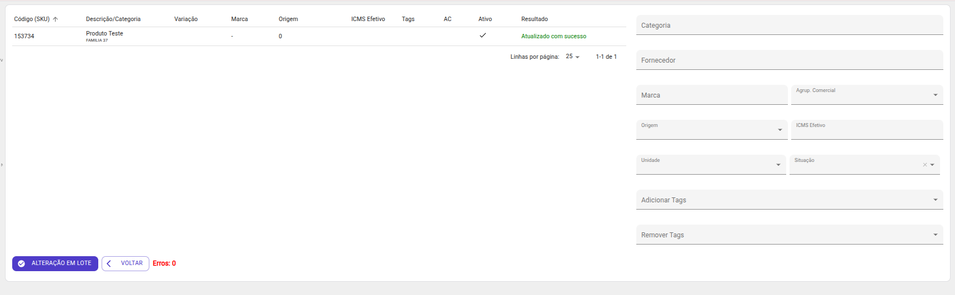Viewport: 955px width, 295px height.
Task: Click the Alteração em Lote button
Action: (55, 263)
